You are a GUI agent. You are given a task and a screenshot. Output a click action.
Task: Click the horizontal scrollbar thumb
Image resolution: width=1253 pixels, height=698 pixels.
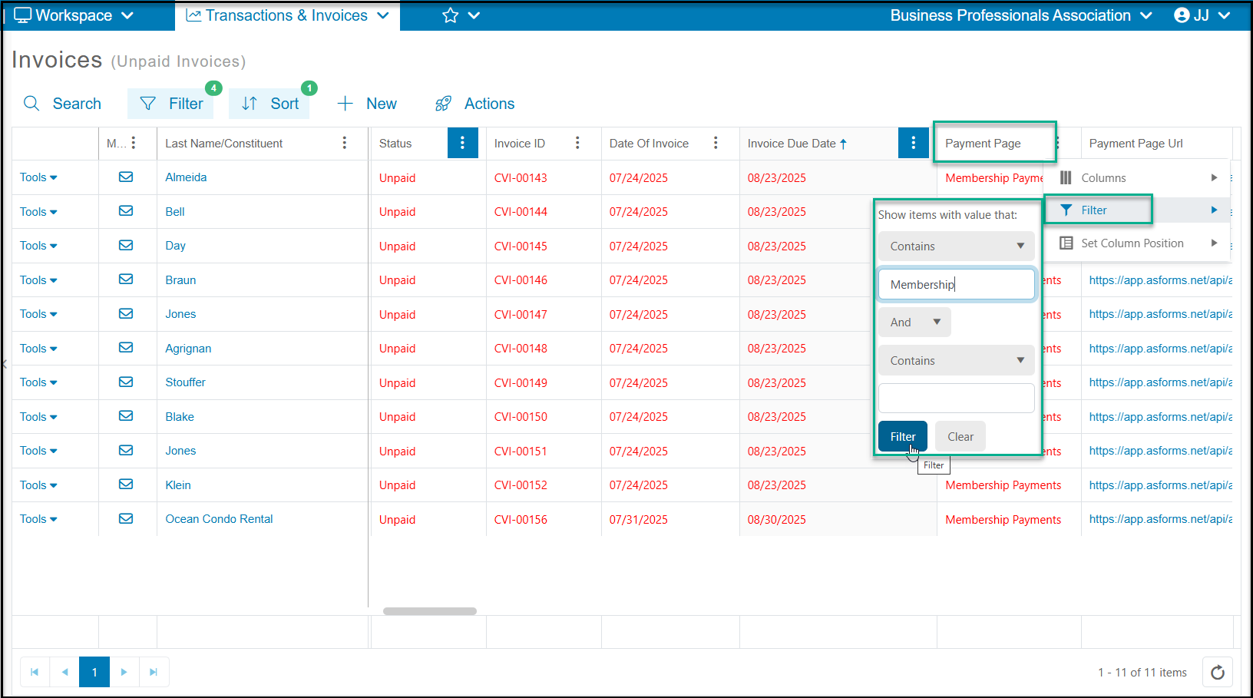430,611
